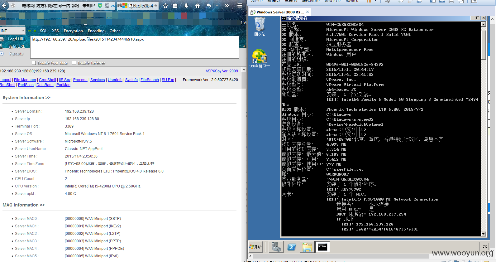Open the PortScan link
496x262 pixels.
(x=26, y=85)
